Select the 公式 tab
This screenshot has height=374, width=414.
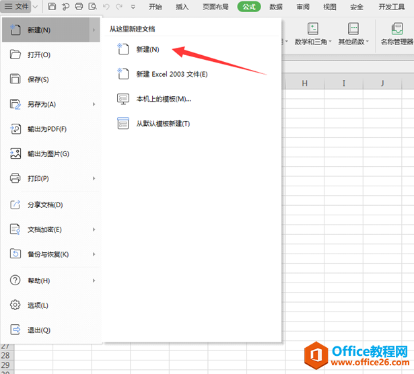click(x=249, y=7)
